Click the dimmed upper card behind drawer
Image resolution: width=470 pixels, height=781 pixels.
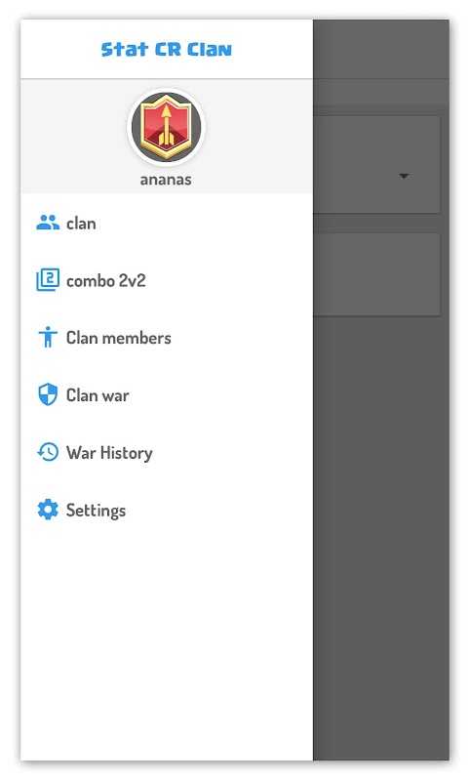tap(376, 164)
